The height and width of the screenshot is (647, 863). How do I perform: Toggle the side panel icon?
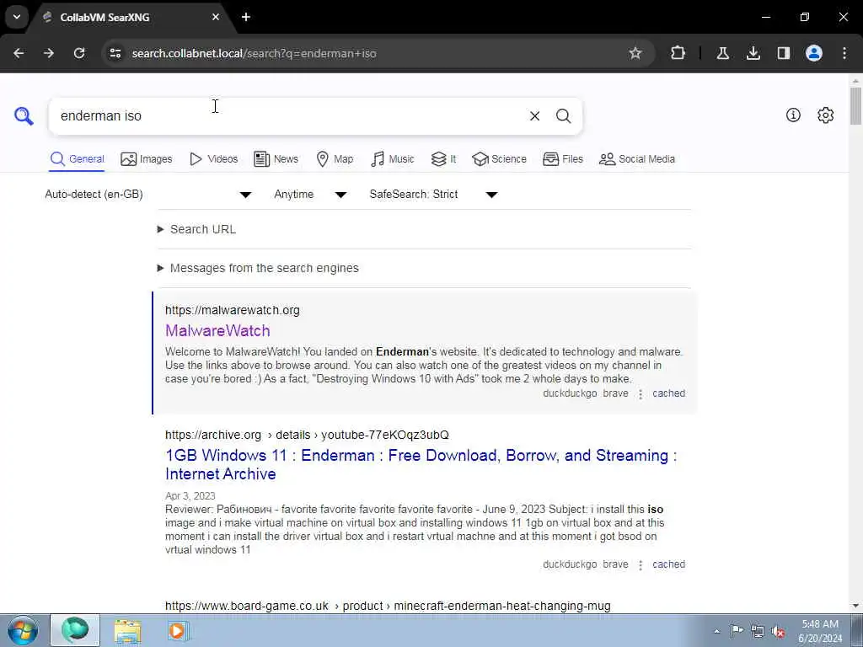point(783,53)
